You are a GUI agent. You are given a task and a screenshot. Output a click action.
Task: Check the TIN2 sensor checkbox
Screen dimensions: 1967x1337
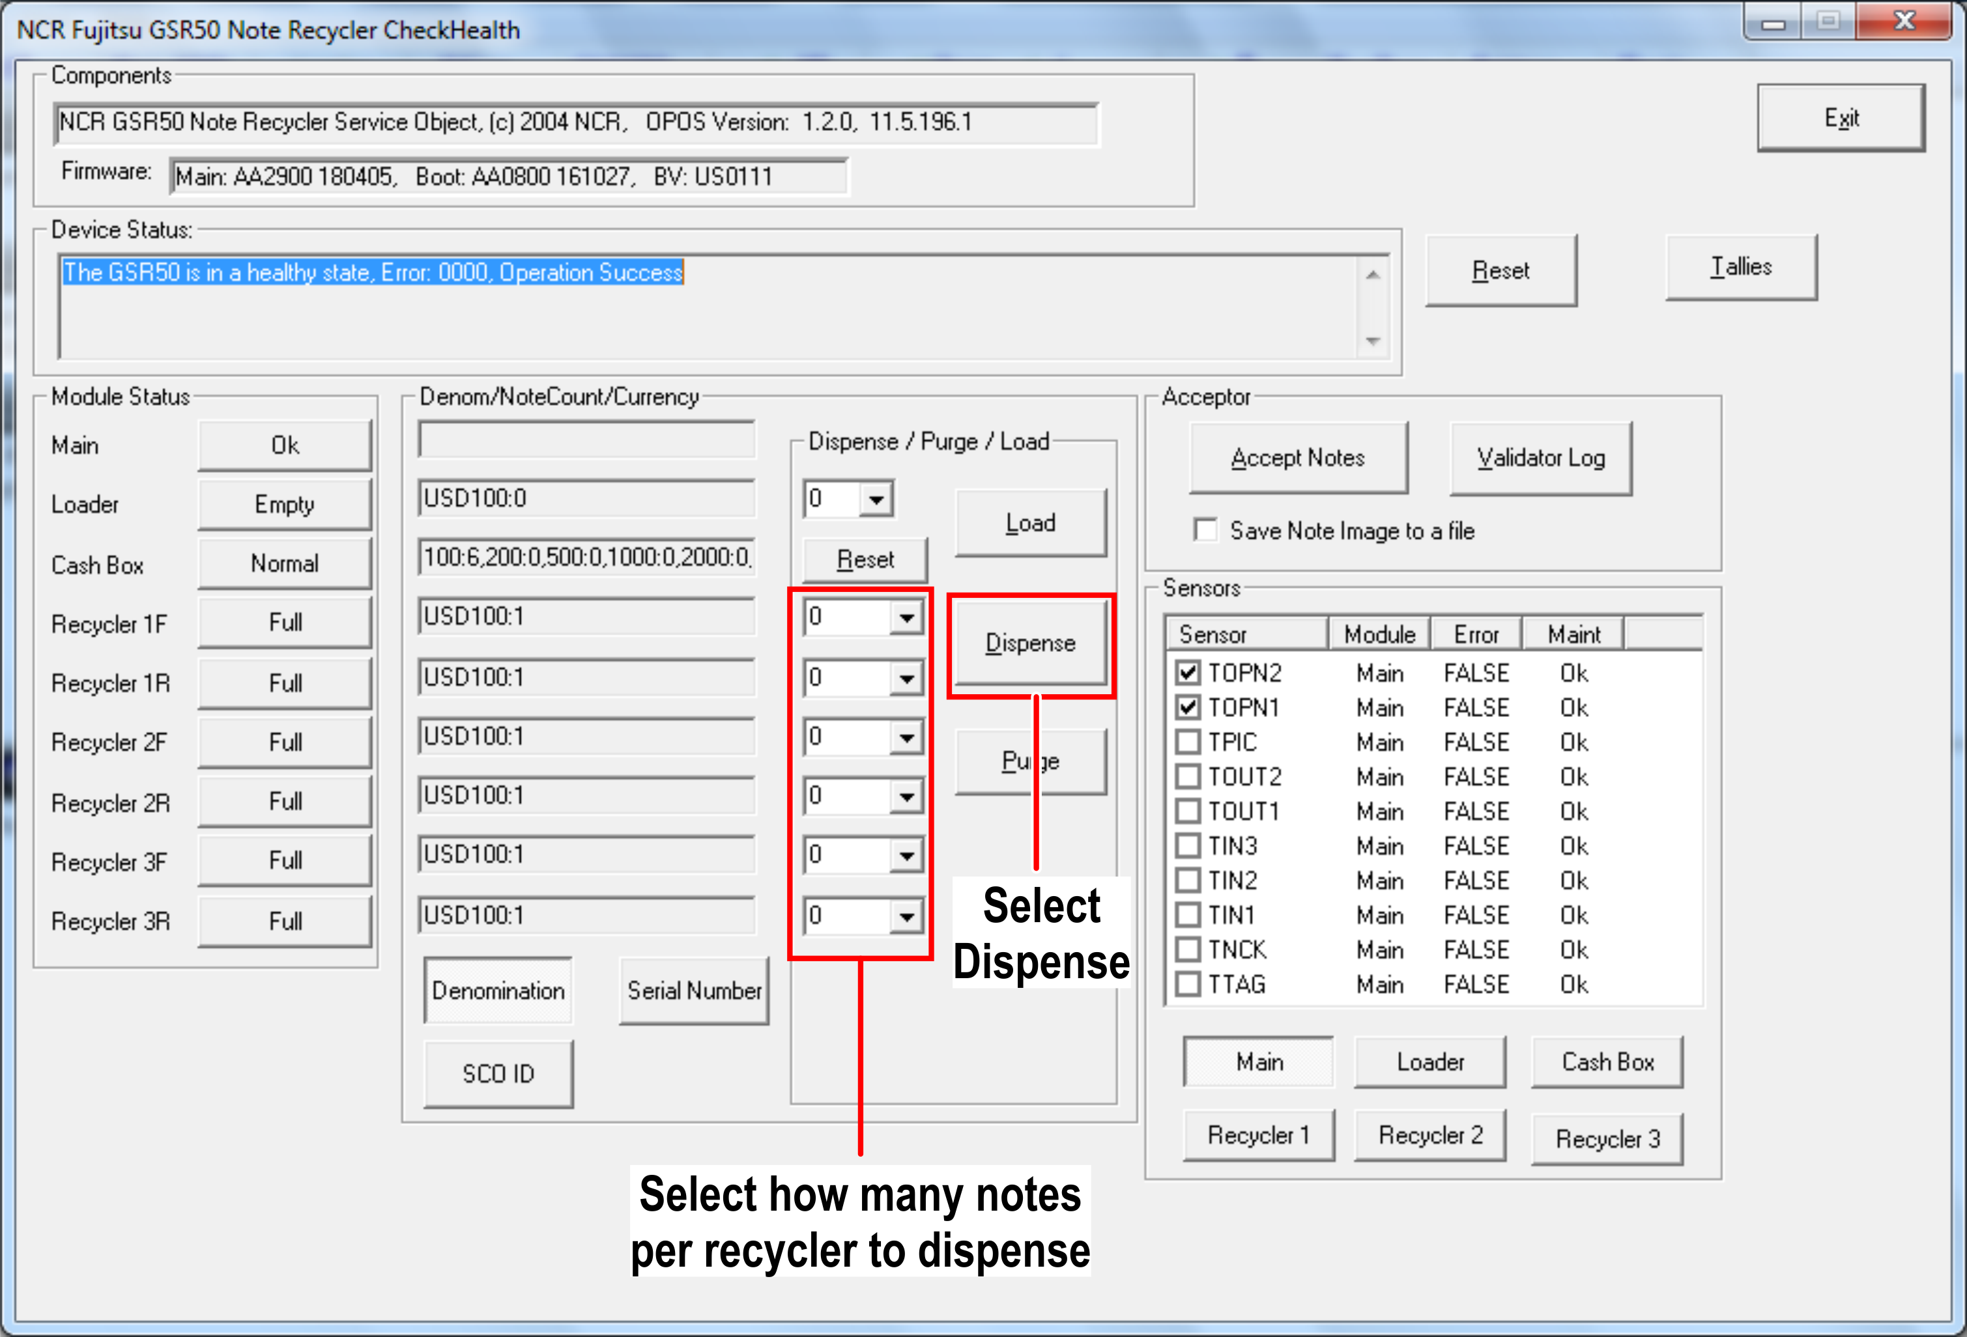1188,880
